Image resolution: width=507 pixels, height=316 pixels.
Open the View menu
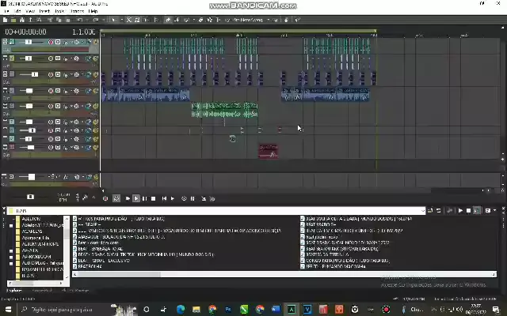[30, 11]
